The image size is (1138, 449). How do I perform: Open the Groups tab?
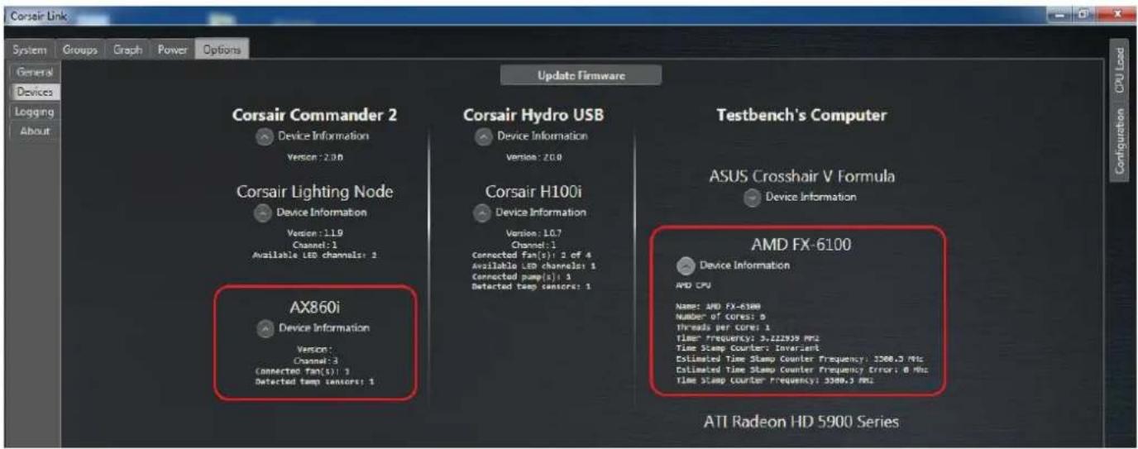[x=80, y=50]
